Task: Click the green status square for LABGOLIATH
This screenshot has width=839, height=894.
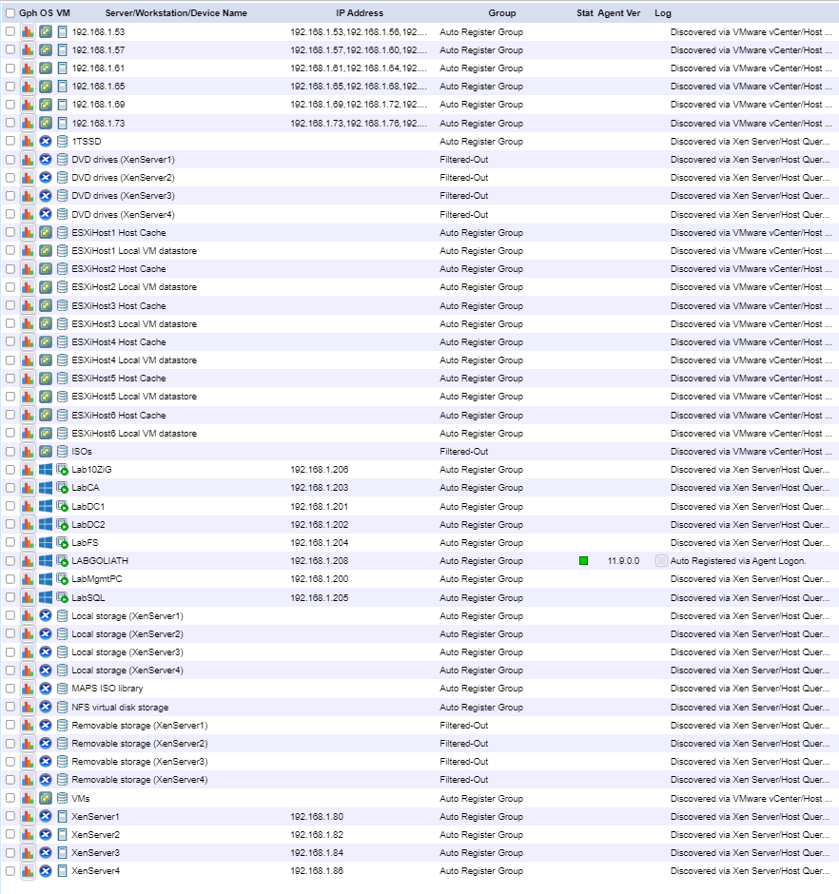Action: (x=584, y=561)
